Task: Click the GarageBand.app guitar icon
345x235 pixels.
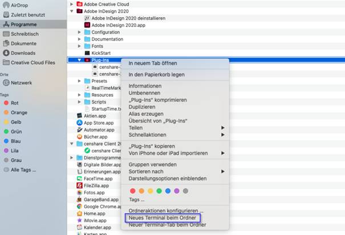Action: coord(79,200)
